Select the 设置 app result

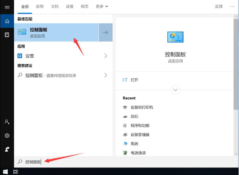[63, 56]
